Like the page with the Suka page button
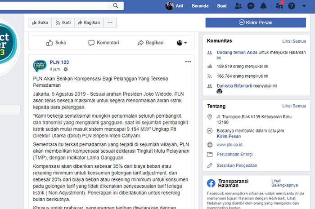Image resolution: width=315 pixels, height=209 pixels. [40, 22]
